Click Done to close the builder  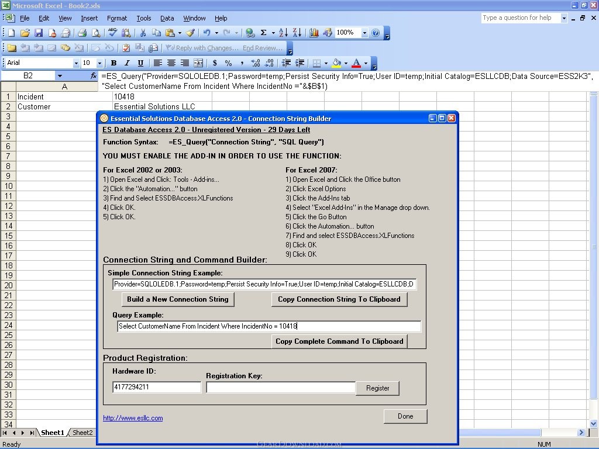pyautogui.click(x=405, y=416)
